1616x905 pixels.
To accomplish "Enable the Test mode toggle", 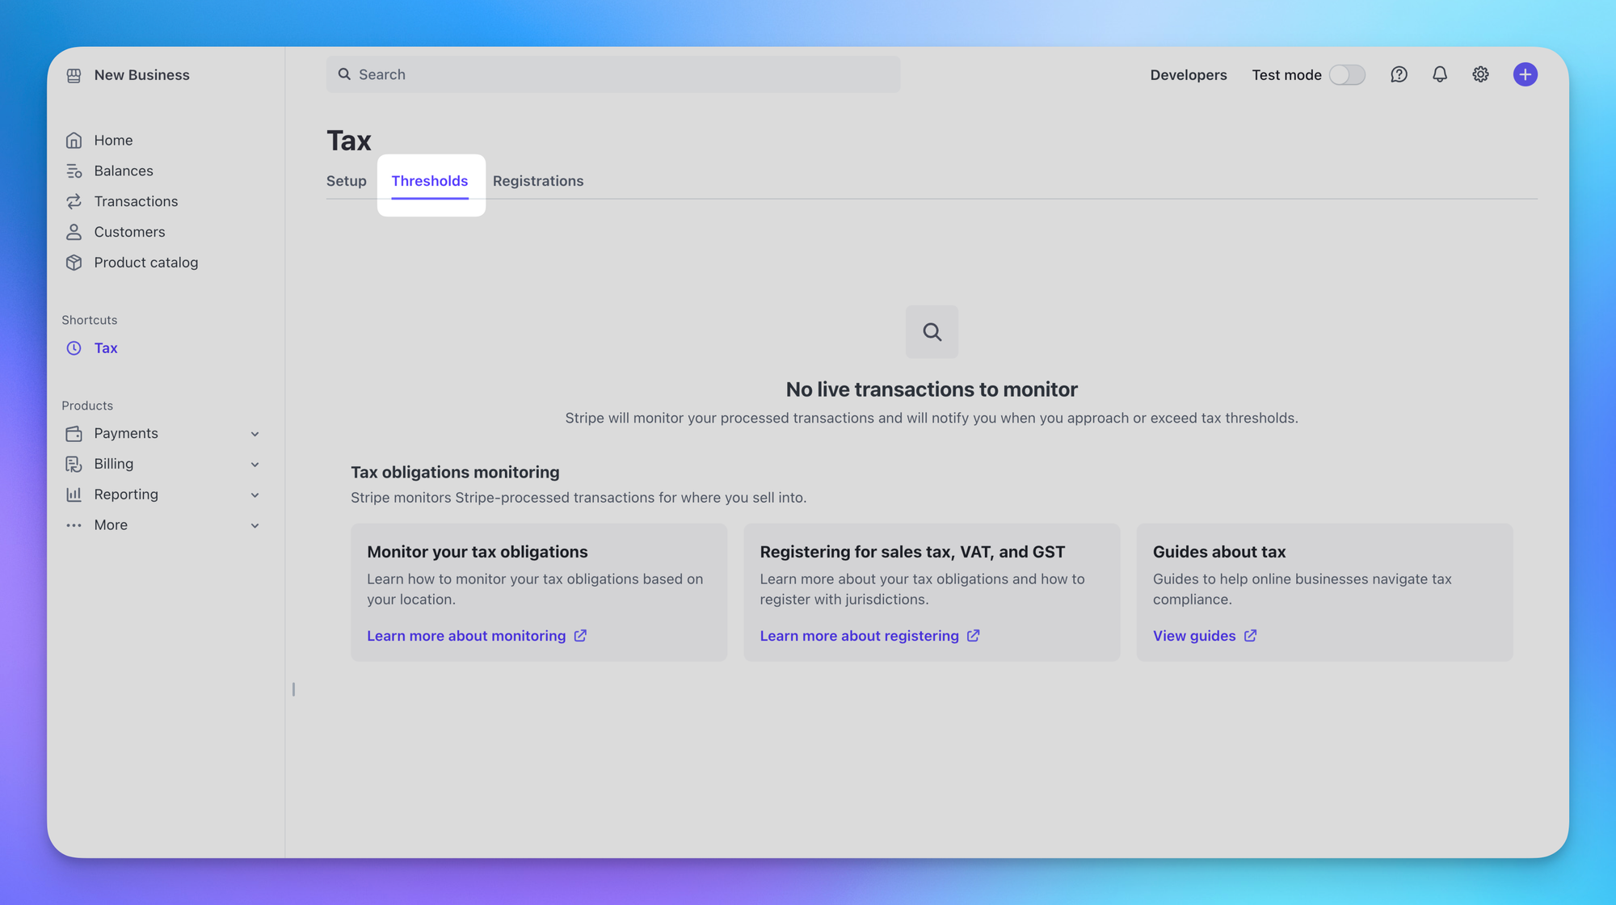I will tap(1347, 74).
